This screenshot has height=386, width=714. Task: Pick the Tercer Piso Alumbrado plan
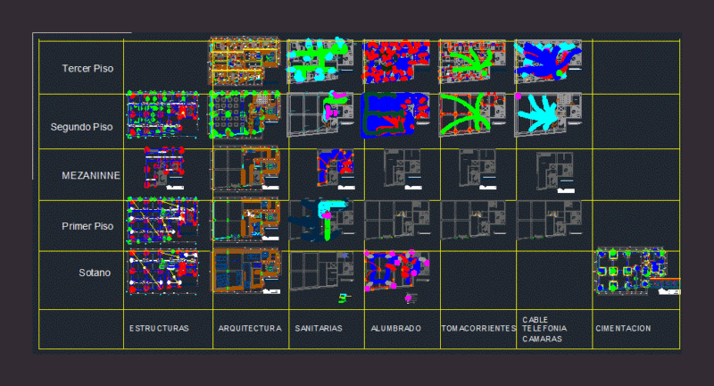(x=396, y=62)
